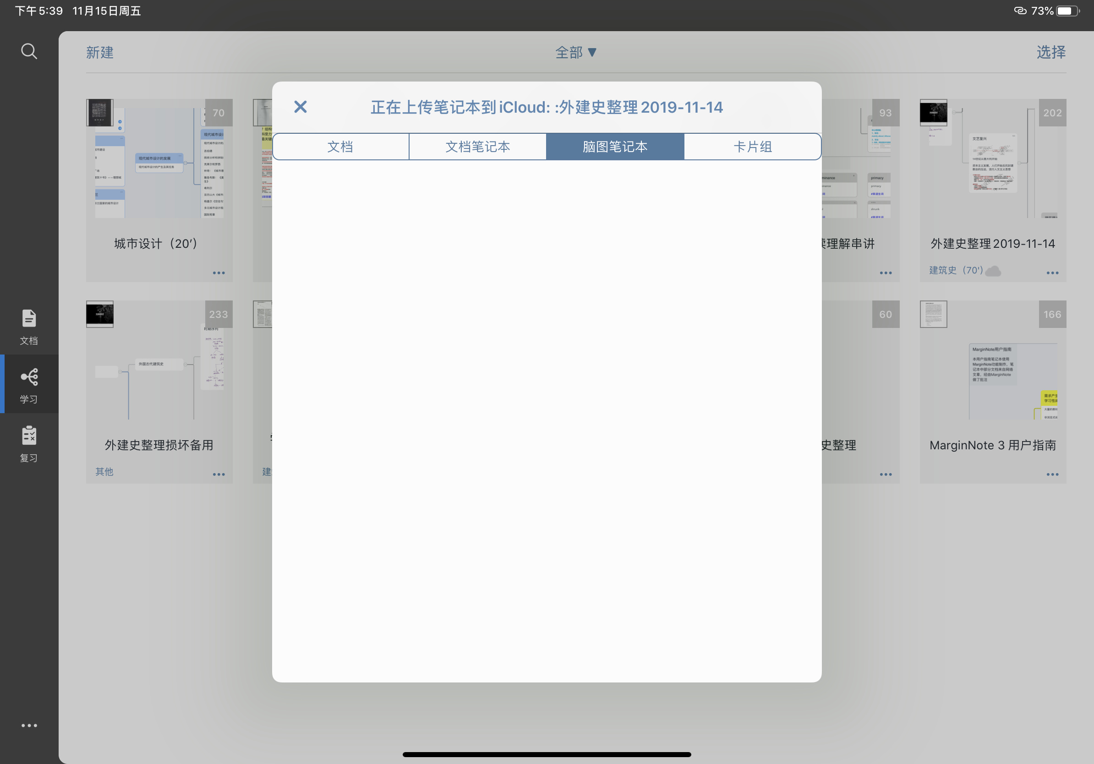Click the 外建史整理 2019-11-14 card title
The width and height of the screenshot is (1094, 764).
tap(993, 244)
